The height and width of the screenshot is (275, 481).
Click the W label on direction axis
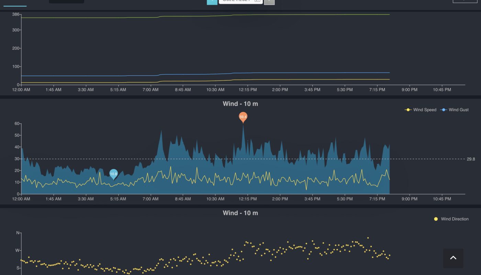18,251
